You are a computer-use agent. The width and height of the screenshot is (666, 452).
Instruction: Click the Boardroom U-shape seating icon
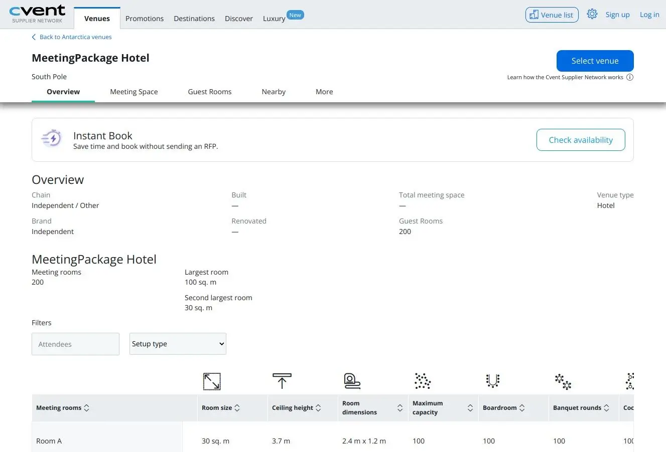click(x=492, y=381)
